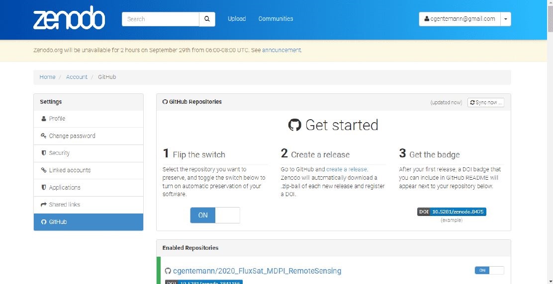Click the '(updated now)' status text

(446, 102)
